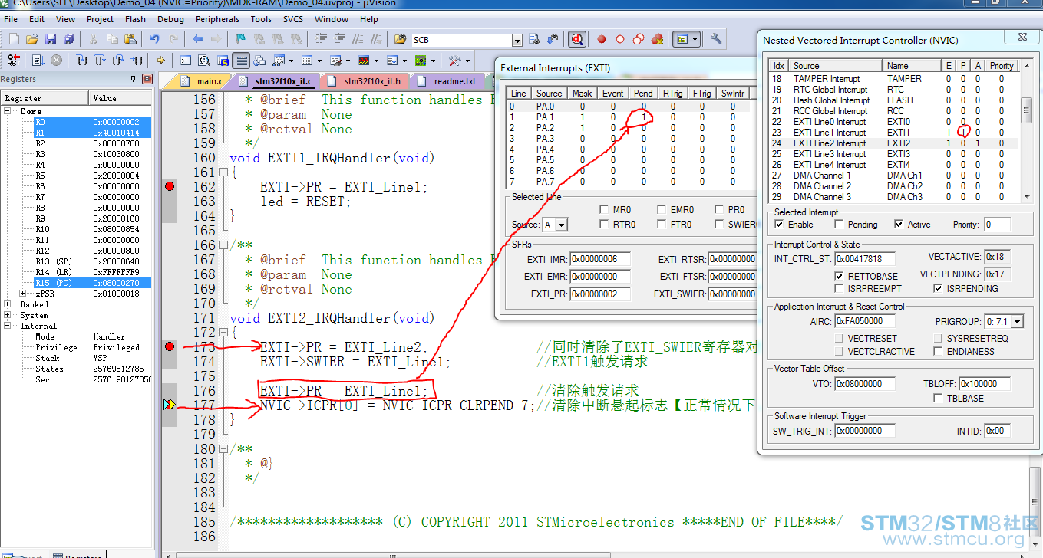Open the Configuration wrench icon
Image resolution: width=1043 pixels, height=558 pixels.
pos(715,39)
